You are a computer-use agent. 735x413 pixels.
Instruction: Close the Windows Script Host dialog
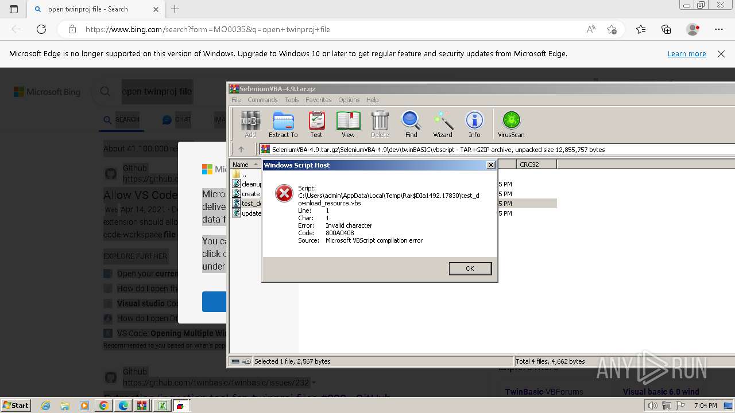[490, 165]
